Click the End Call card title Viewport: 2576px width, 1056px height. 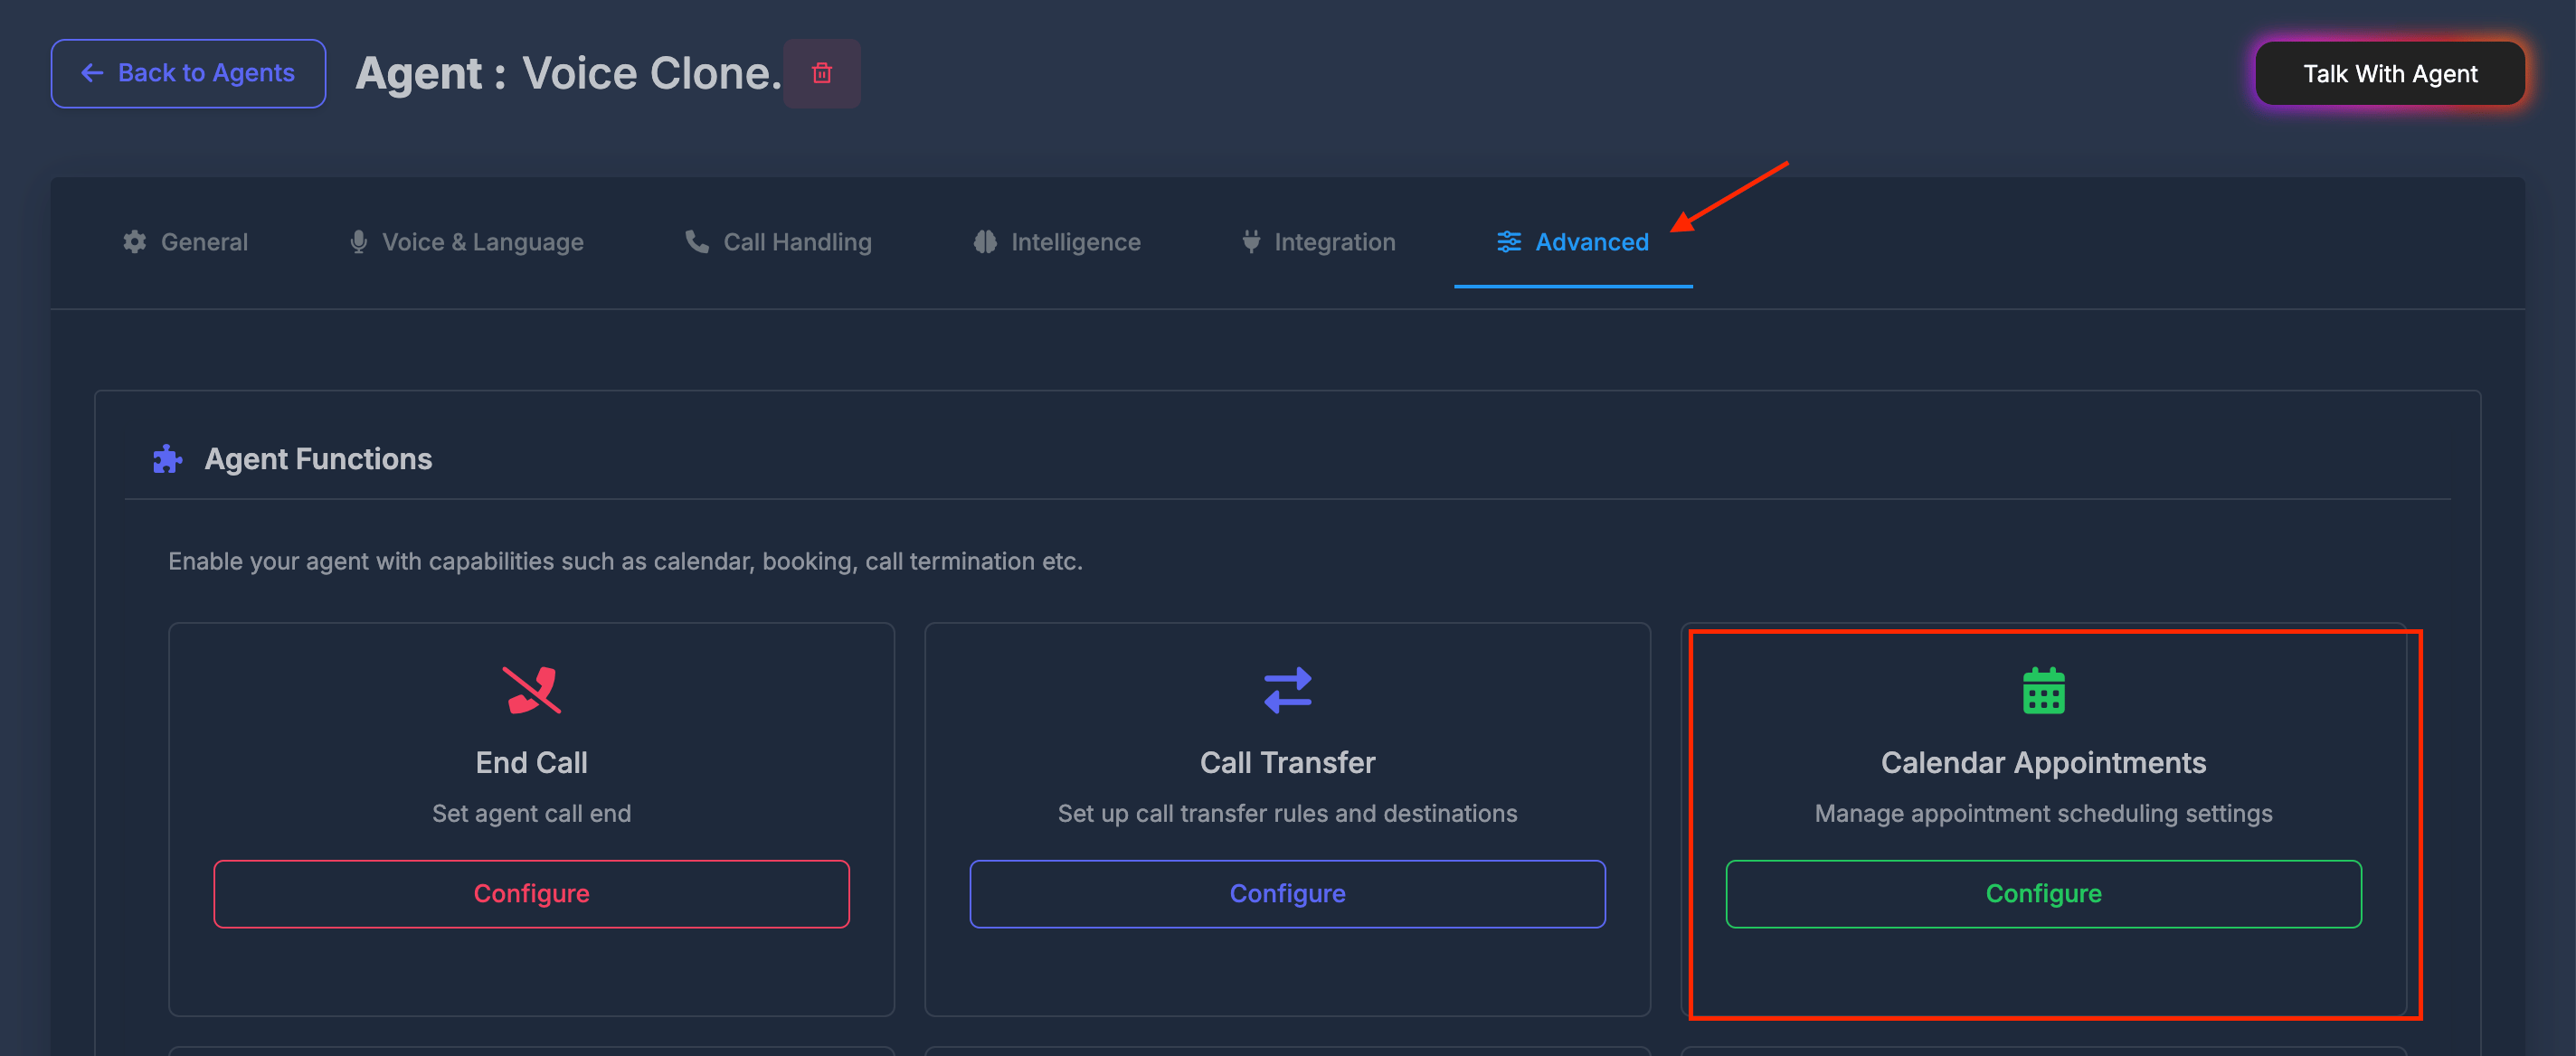(532, 763)
